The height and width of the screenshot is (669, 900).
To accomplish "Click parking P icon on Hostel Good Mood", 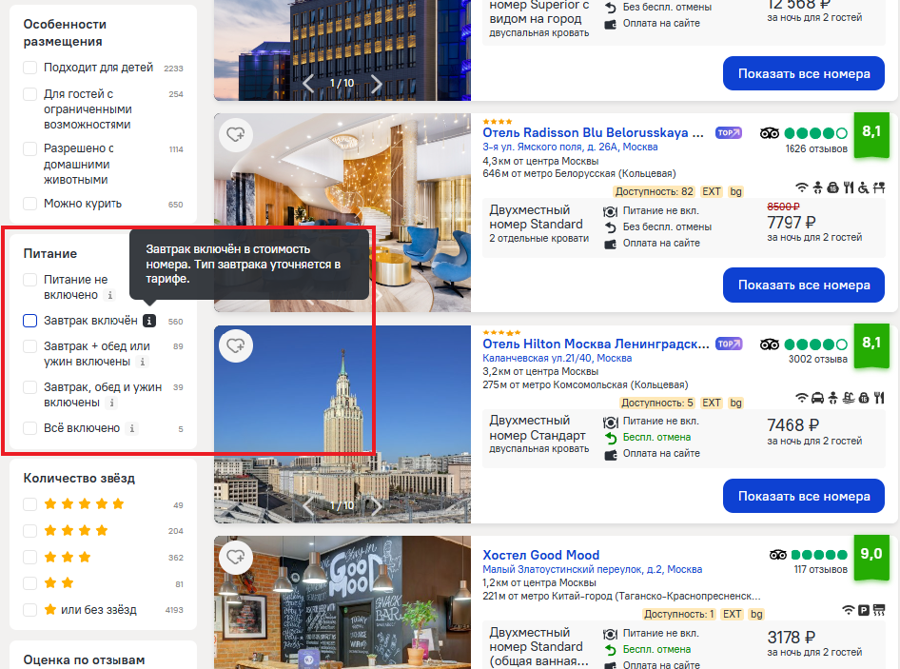I will (x=864, y=610).
